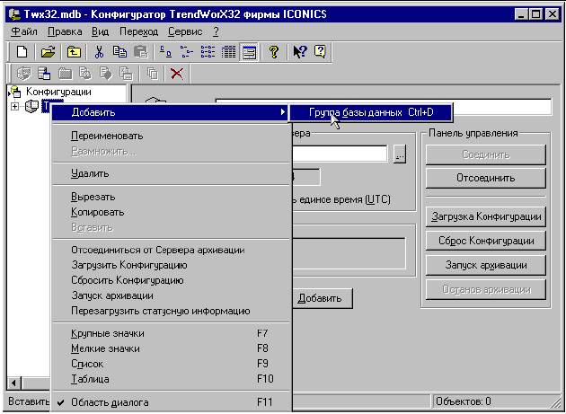Delete the item with the red X icon
The width and height of the screenshot is (566, 414).
(177, 74)
